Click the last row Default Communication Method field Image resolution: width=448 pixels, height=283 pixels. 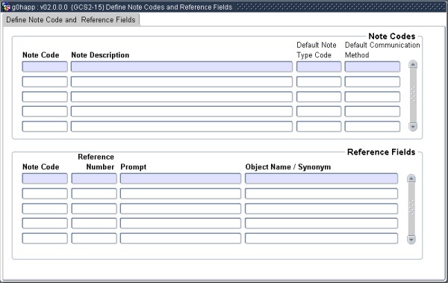tap(373, 126)
